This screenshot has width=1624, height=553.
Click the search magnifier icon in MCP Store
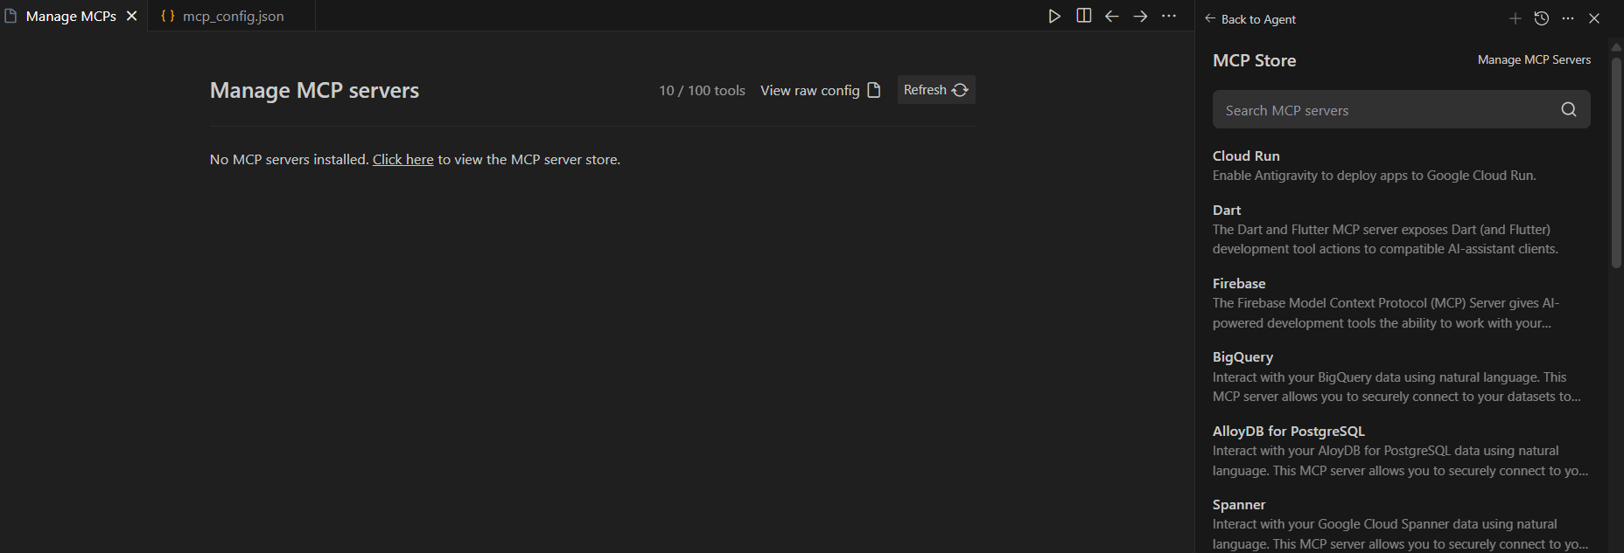pyautogui.click(x=1569, y=109)
